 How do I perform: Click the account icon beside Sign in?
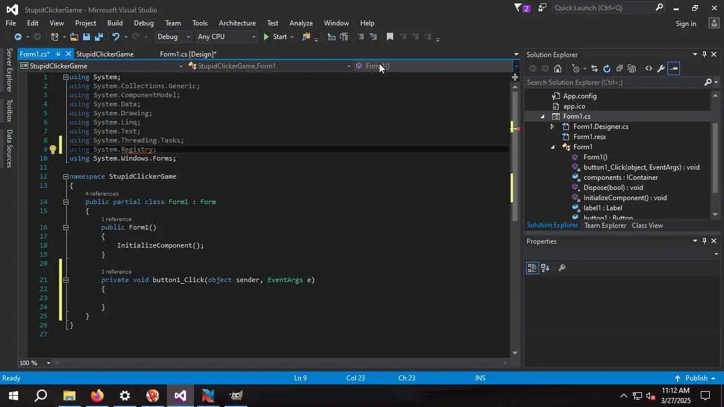pyautogui.click(x=713, y=23)
